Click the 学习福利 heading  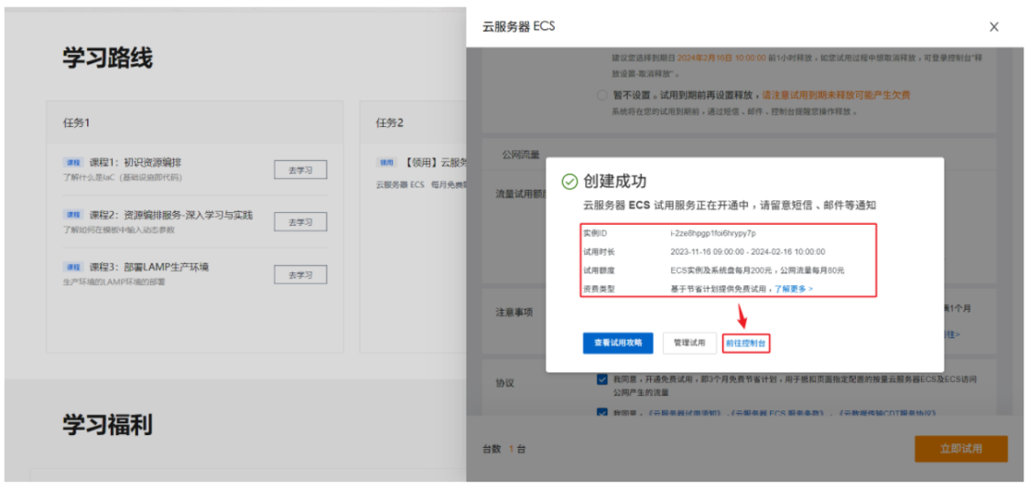pyautogui.click(x=108, y=425)
